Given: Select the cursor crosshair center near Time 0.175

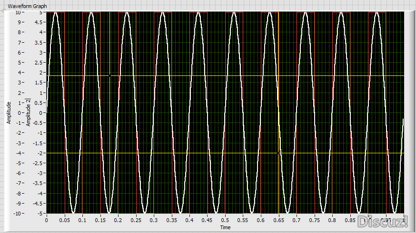Looking at the screenshot, I should (109, 76).
